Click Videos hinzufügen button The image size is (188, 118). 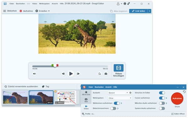[118, 70]
